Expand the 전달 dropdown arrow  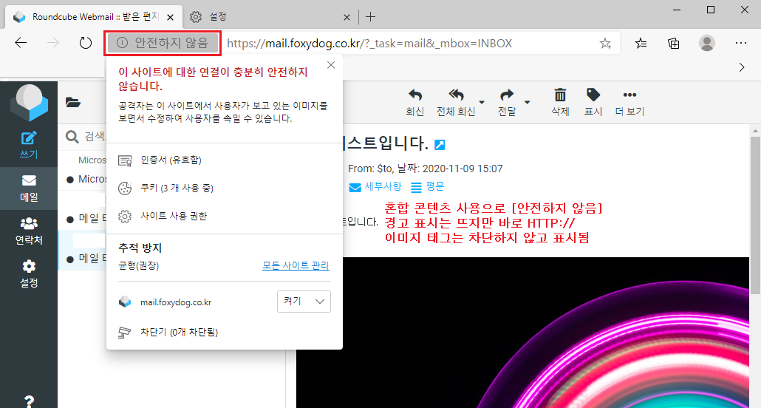pos(527,102)
